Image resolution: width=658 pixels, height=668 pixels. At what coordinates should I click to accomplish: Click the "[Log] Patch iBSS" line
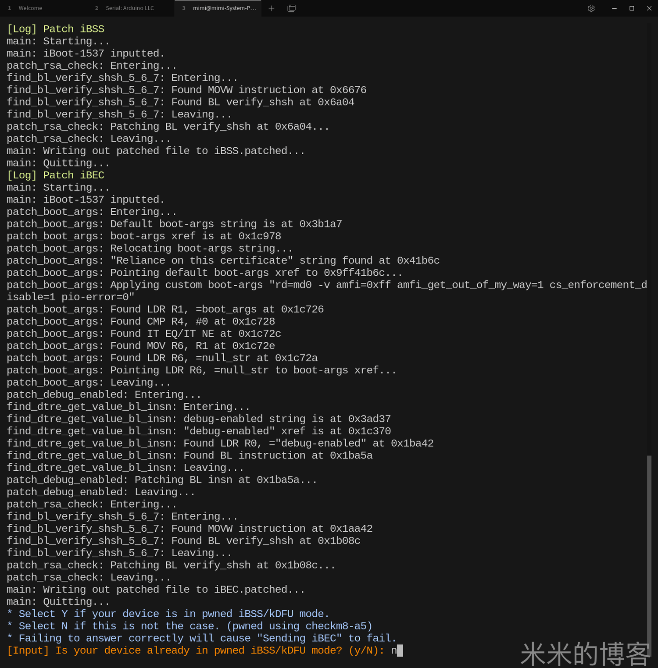[56, 29]
